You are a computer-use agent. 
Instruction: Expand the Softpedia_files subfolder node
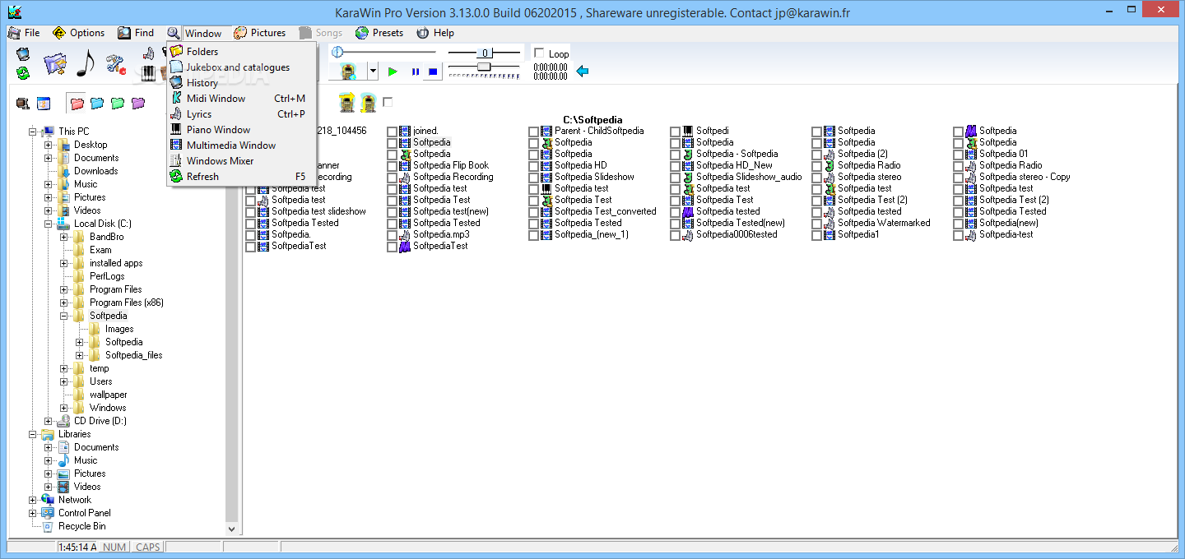(x=80, y=355)
